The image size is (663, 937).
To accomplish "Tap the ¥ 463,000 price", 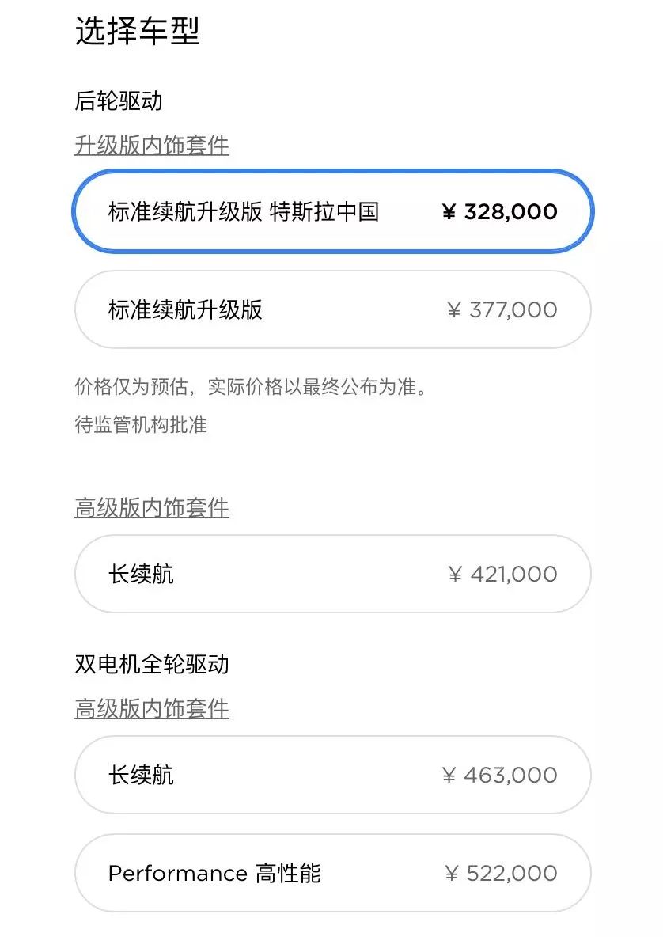I will point(499,775).
